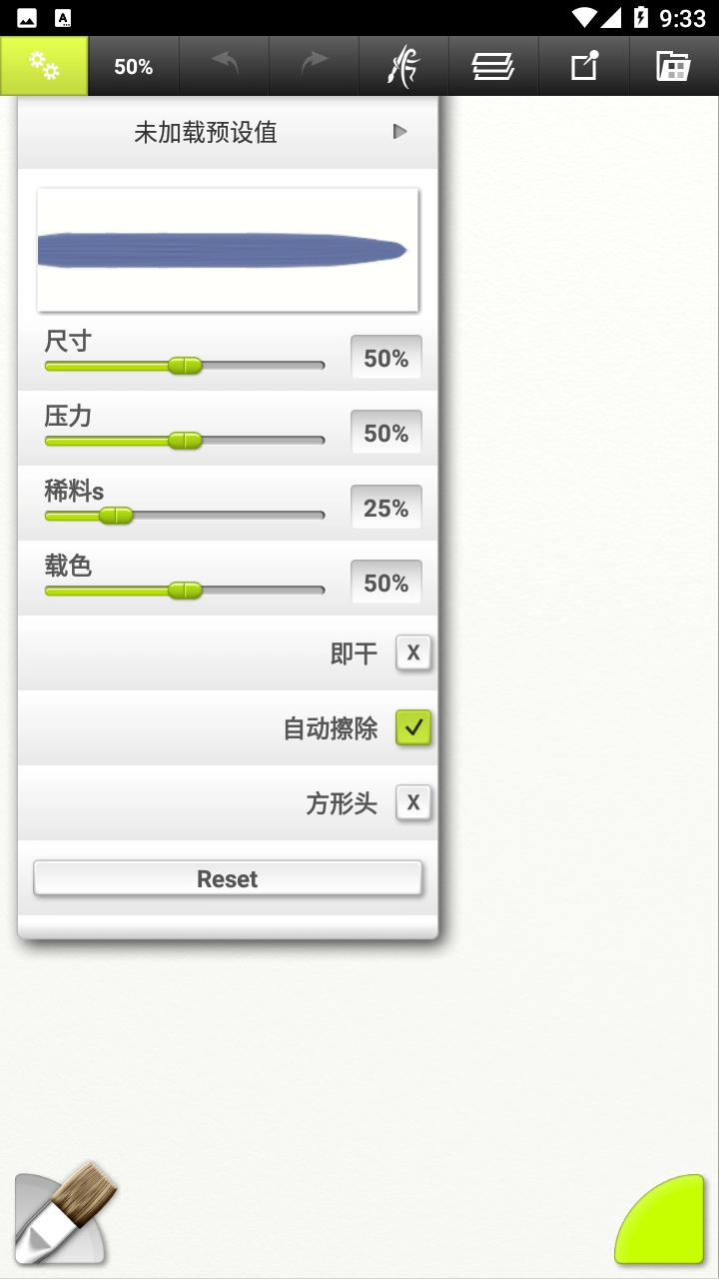Tap the 50% box beside 载色
The height and width of the screenshot is (1279, 719).
[x=385, y=582]
